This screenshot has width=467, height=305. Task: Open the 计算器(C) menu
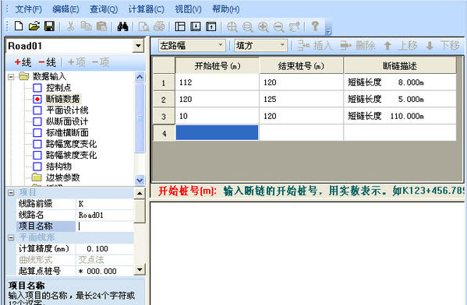point(147,9)
